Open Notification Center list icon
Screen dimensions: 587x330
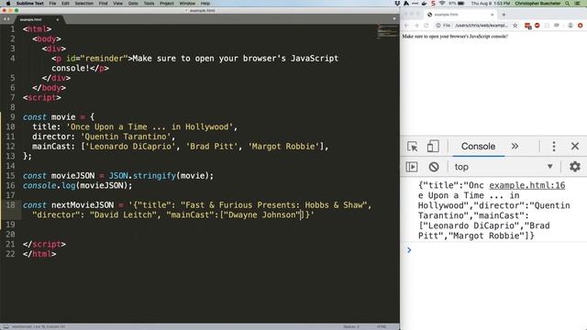(x=578, y=3)
